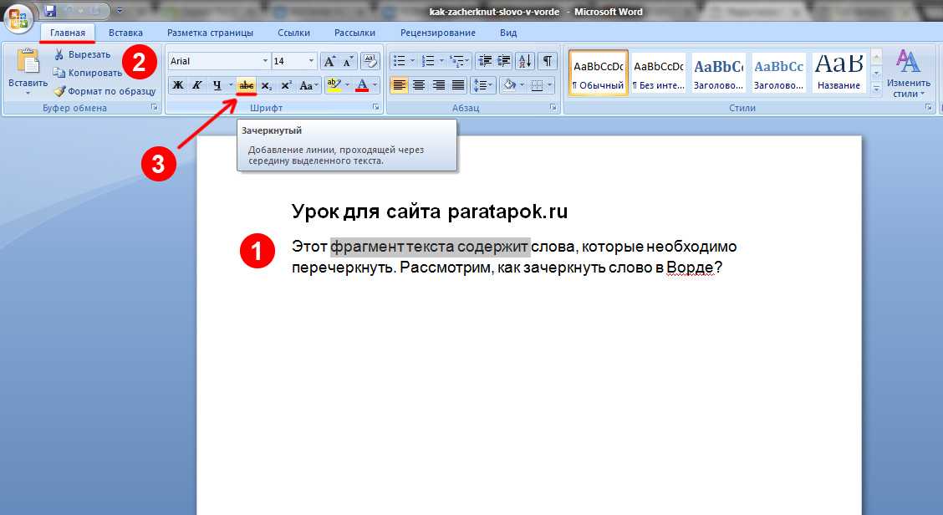This screenshot has height=515, width=943.
Task: Expand font color dropdown arrow
Action: (375, 85)
